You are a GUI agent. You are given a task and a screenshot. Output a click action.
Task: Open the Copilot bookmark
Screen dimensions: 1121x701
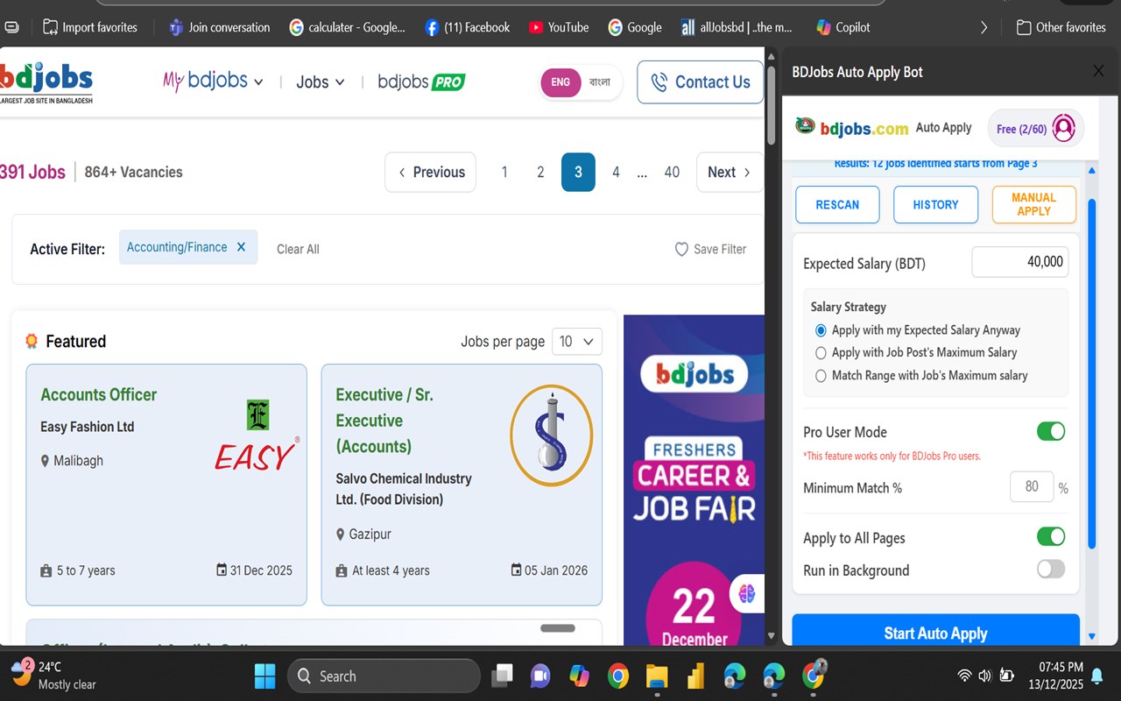tap(843, 27)
